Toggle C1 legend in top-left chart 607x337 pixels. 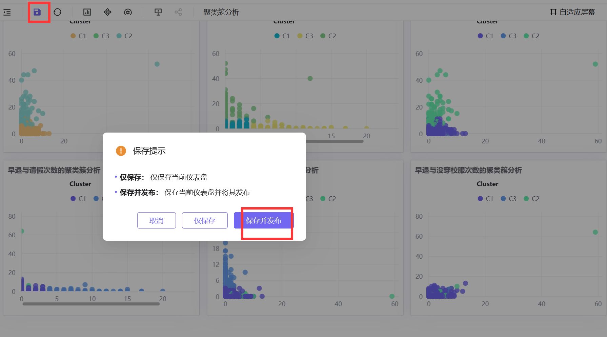tap(78, 36)
